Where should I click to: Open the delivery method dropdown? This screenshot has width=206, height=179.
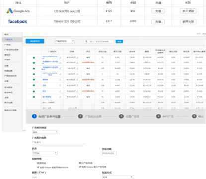pyautogui.click(x=118, y=177)
